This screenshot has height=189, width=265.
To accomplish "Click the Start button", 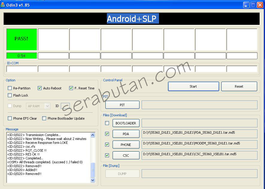I will point(193,86).
